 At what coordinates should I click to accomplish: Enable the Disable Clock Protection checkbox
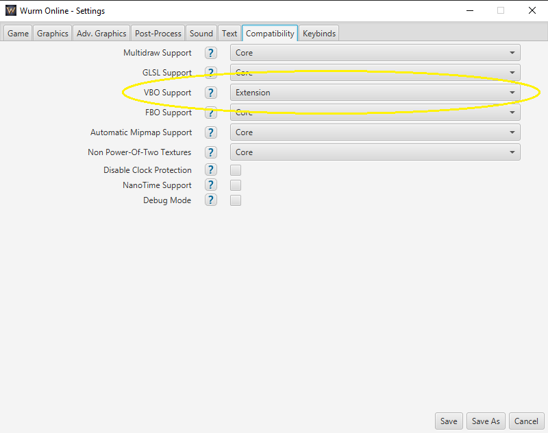click(x=236, y=170)
